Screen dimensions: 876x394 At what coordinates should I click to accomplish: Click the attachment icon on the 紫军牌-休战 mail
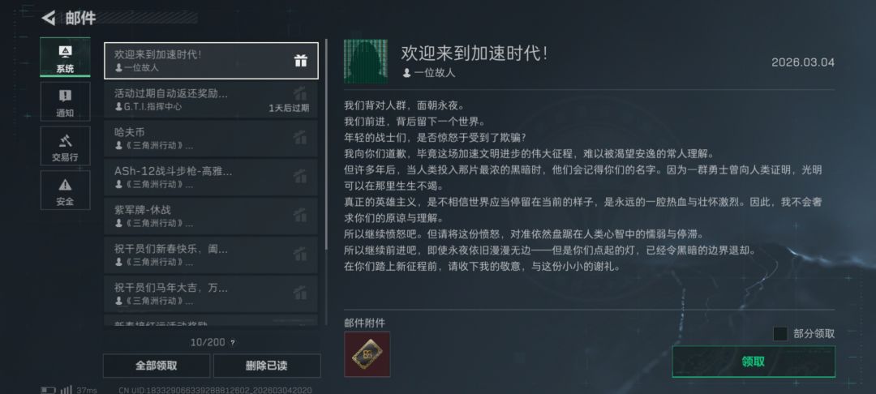coord(300,216)
